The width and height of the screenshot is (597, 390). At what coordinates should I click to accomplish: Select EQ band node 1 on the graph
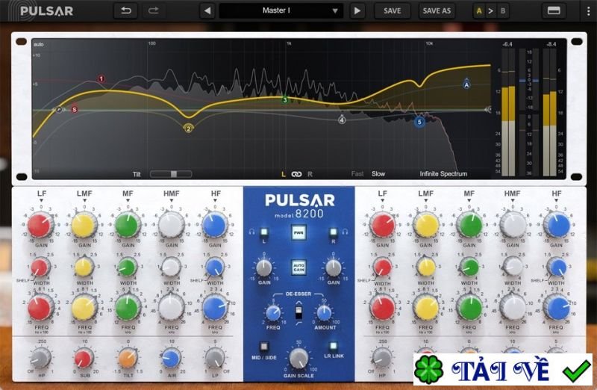(x=101, y=79)
